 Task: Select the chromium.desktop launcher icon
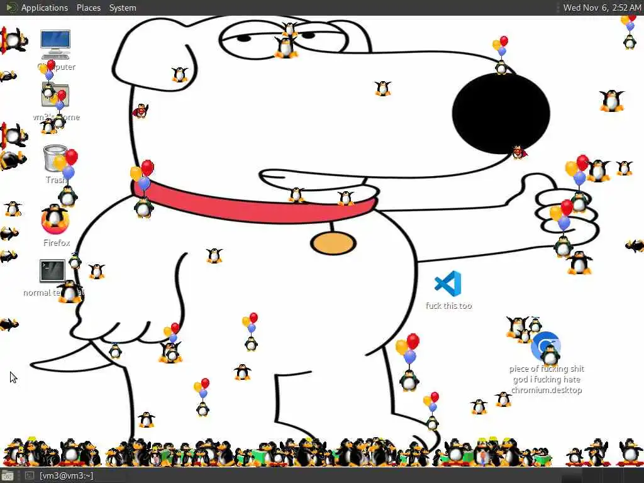pos(546,347)
